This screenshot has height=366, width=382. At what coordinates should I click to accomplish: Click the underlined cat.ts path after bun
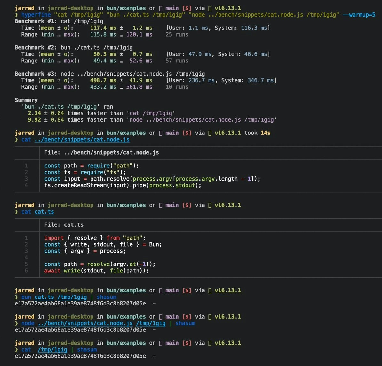[44, 297]
